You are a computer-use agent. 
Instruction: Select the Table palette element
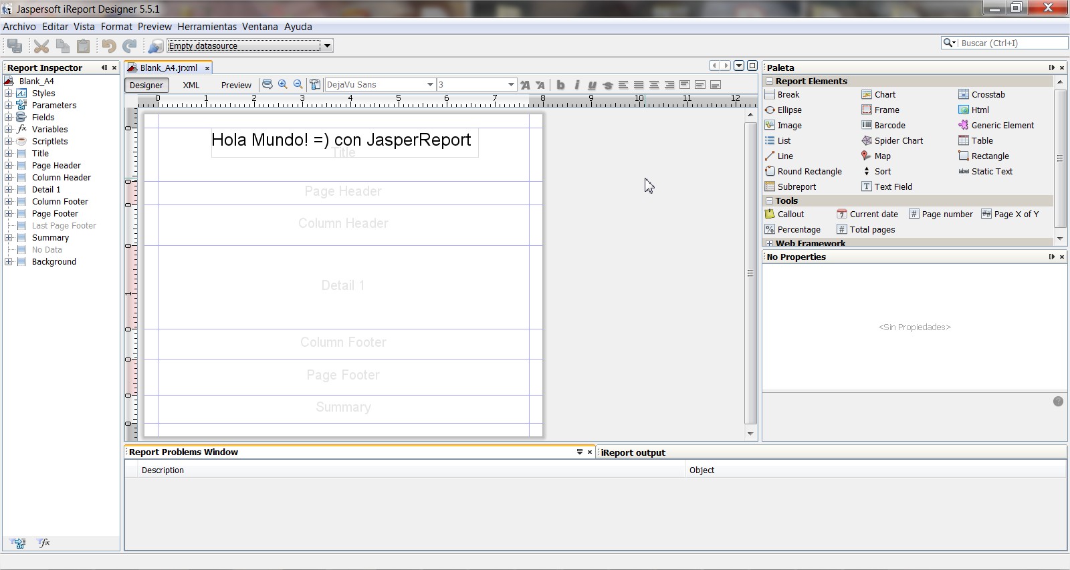click(x=975, y=141)
